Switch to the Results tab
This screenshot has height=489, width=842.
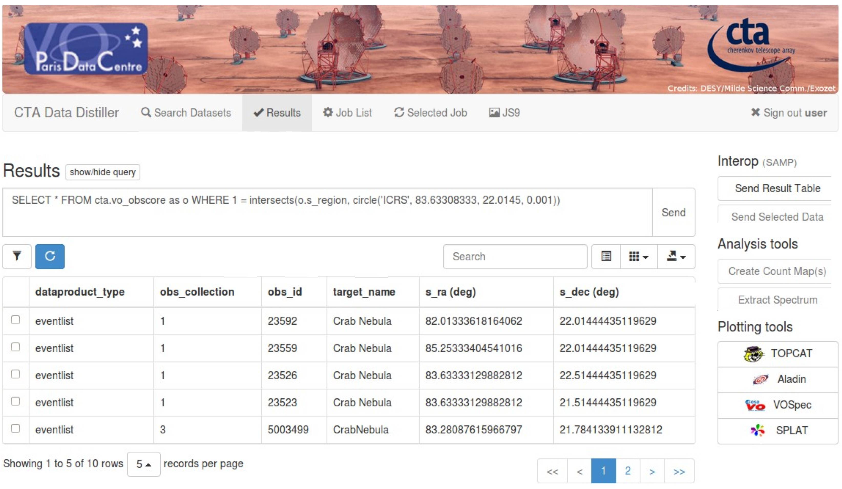[x=277, y=113]
